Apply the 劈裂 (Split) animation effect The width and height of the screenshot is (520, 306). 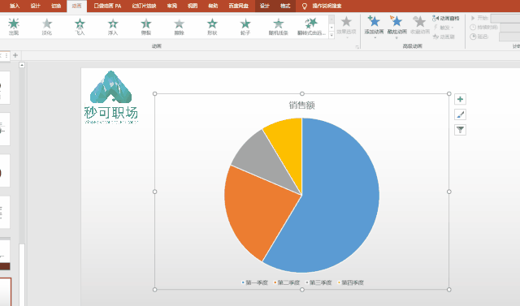tap(146, 27)
